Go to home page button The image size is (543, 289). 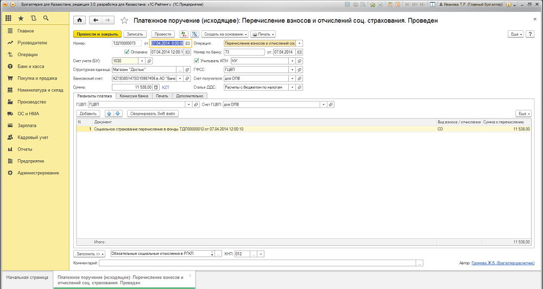(80, 21)
